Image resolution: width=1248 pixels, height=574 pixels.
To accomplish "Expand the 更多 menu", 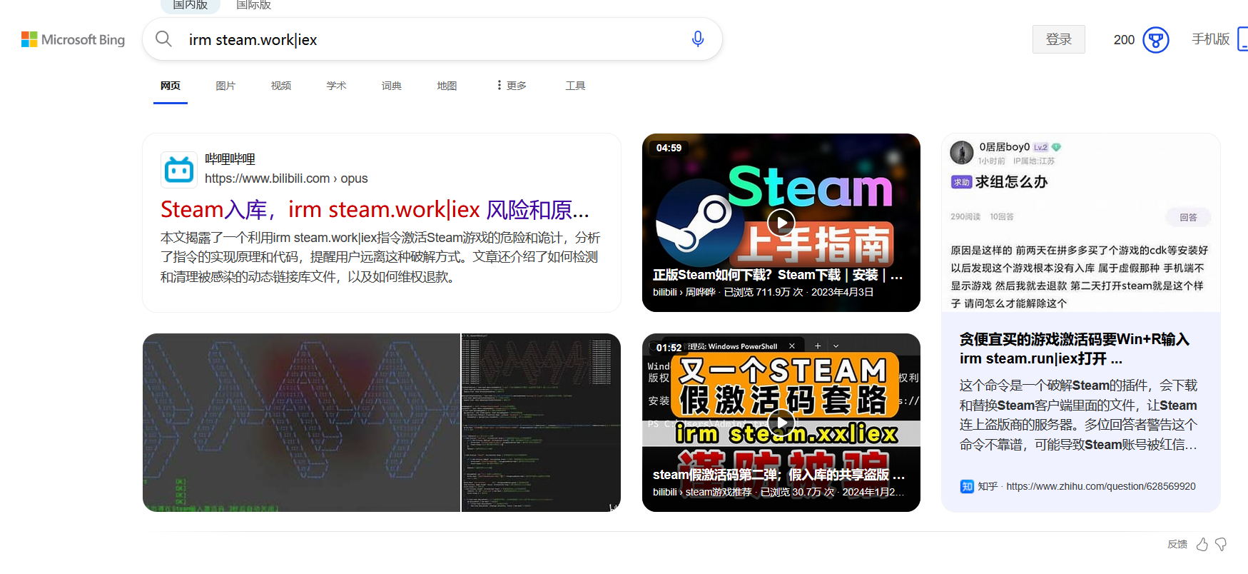I will 512,86.
